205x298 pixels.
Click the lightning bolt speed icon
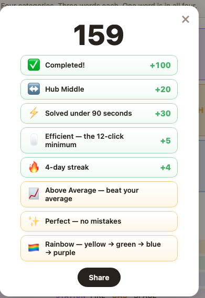[34, 113]
